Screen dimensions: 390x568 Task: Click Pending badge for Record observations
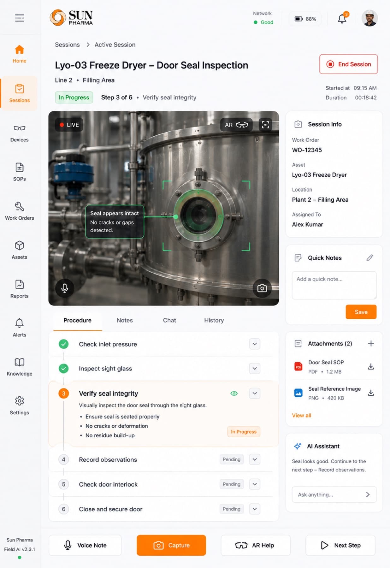click(x=232, y=459)
